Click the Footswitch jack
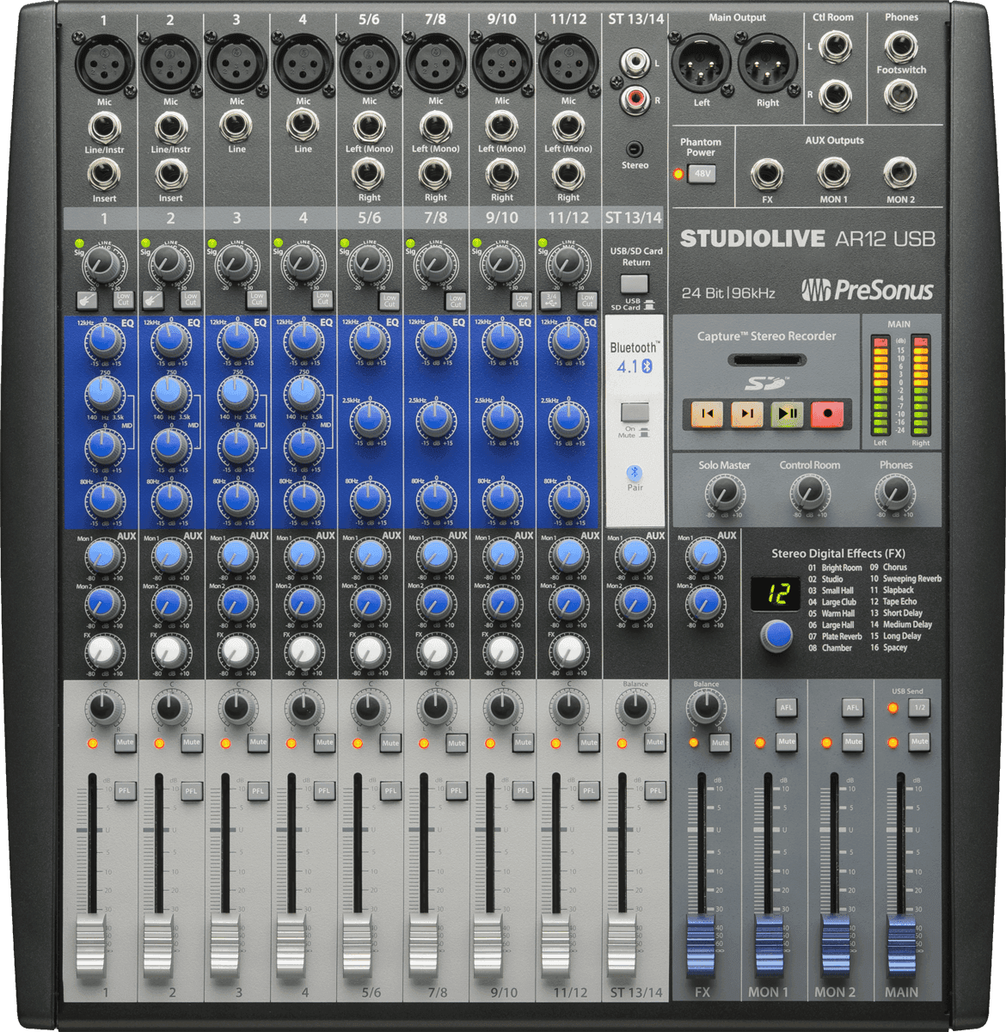The width and height of the screenshot is (1006, 1032). (900, 95)
